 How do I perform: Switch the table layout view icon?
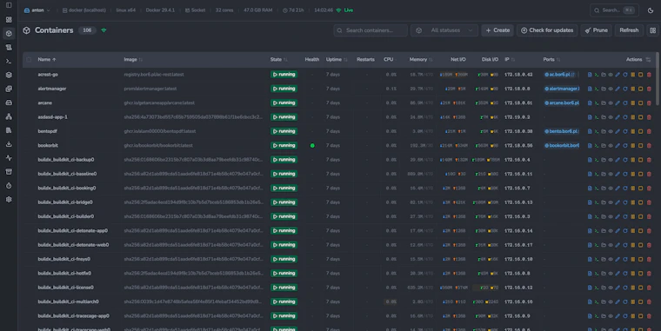point(652,30)
